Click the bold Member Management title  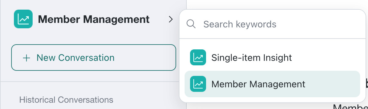tap(94, 20)
